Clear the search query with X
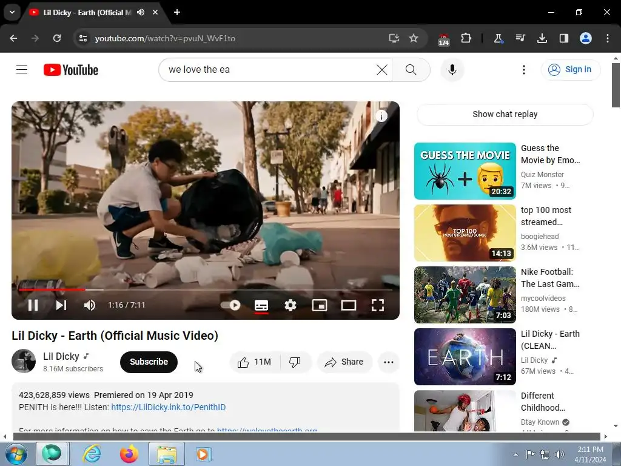This screenshot has height=466, width=621. pyautogui.click(x=382, y=70)
